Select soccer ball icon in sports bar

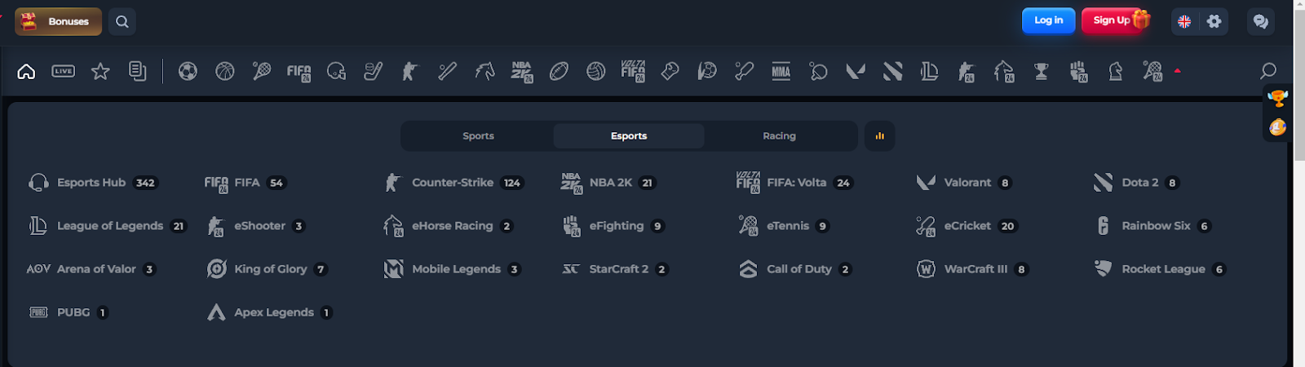(x=188, y=71)
